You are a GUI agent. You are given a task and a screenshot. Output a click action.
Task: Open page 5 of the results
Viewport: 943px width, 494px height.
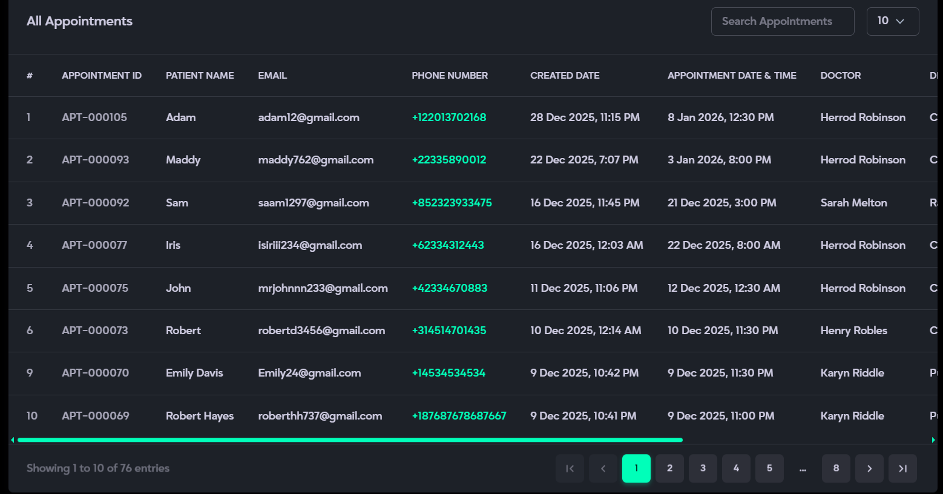(769, 469)
